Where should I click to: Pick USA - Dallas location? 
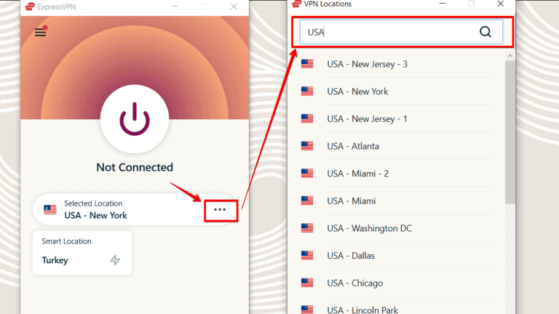351,256
